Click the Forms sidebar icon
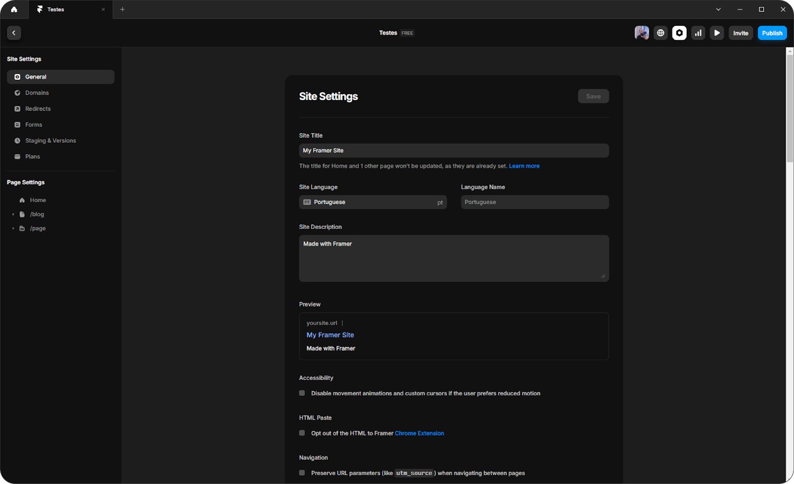 (x=17, y=124)
